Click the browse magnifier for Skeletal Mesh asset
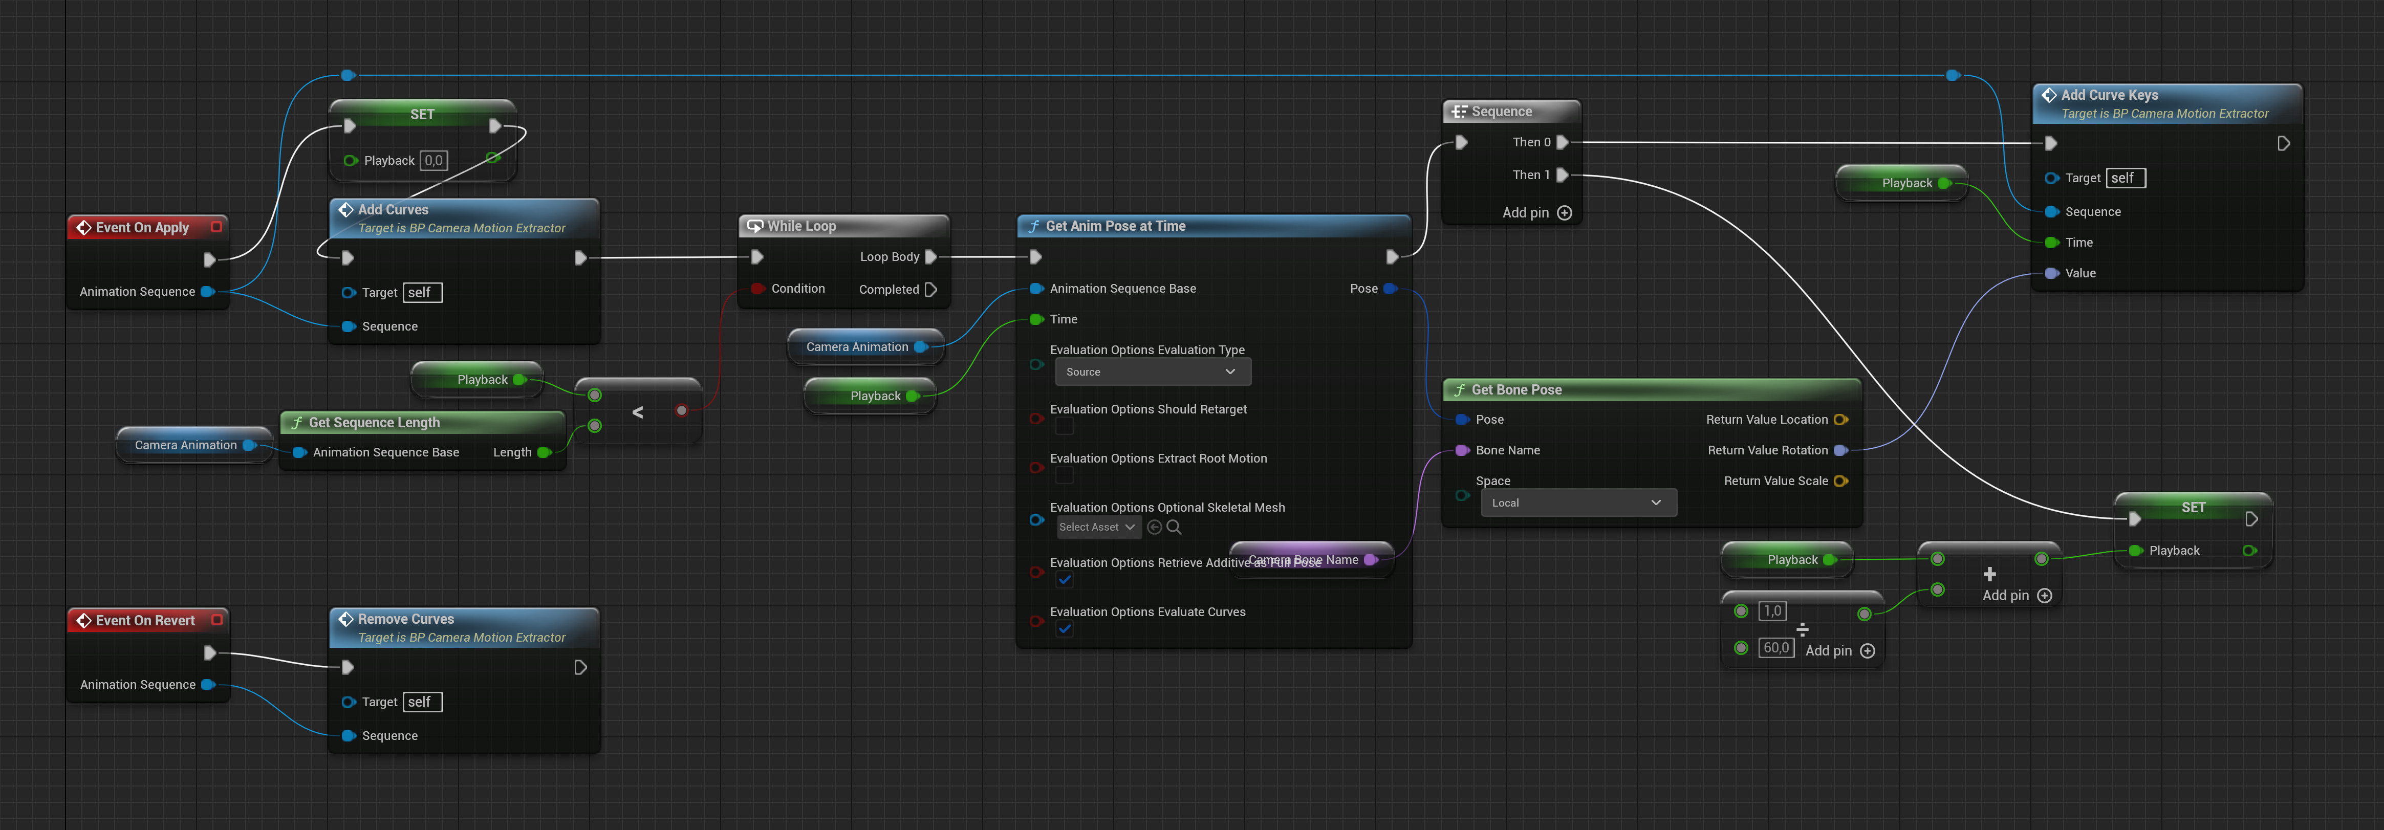 click(1174, 528)
